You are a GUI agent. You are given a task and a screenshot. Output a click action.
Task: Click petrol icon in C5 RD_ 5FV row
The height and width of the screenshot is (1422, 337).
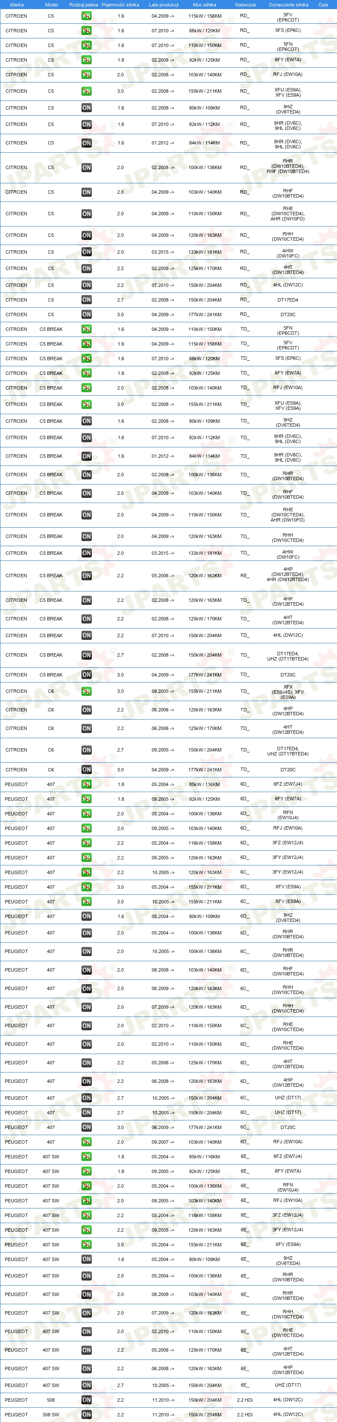(x=87, y=16)
